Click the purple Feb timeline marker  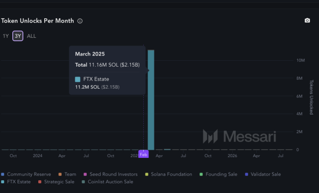(x=143, y=154)
